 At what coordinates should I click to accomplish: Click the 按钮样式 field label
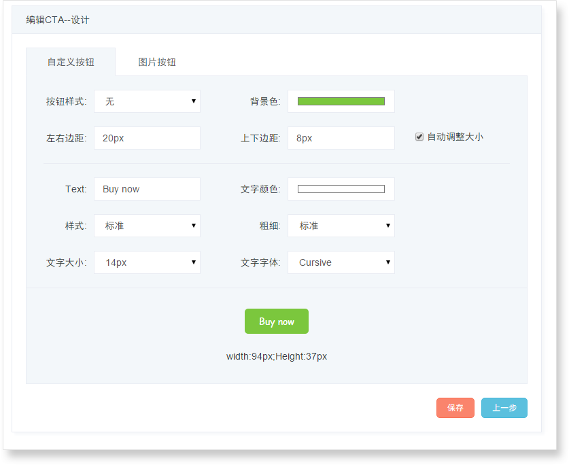click(x=66, y=101)
